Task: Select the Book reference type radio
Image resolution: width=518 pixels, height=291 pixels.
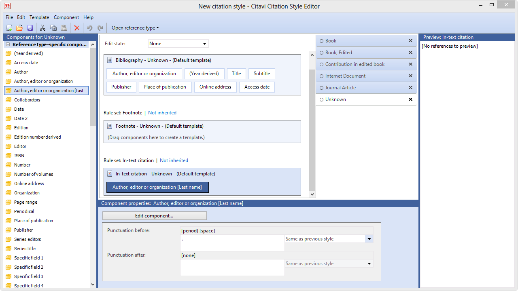Action: [322, 41]
